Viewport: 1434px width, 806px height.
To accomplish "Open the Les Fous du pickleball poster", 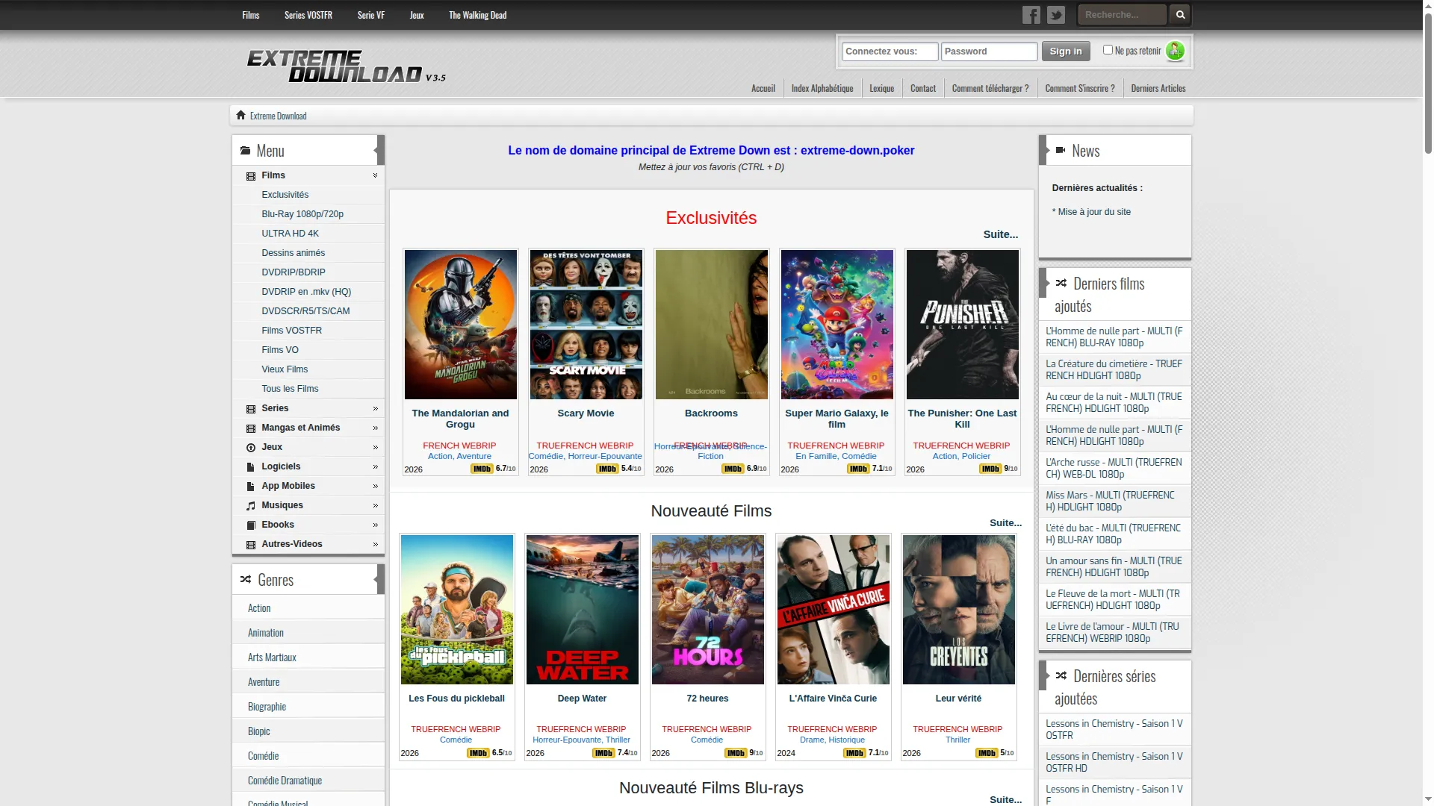I will (457, 610).
